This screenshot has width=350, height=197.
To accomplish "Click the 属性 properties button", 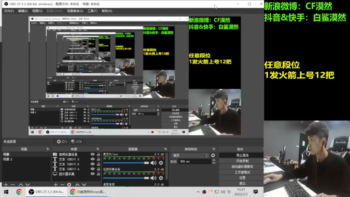I will pos(62,141).
